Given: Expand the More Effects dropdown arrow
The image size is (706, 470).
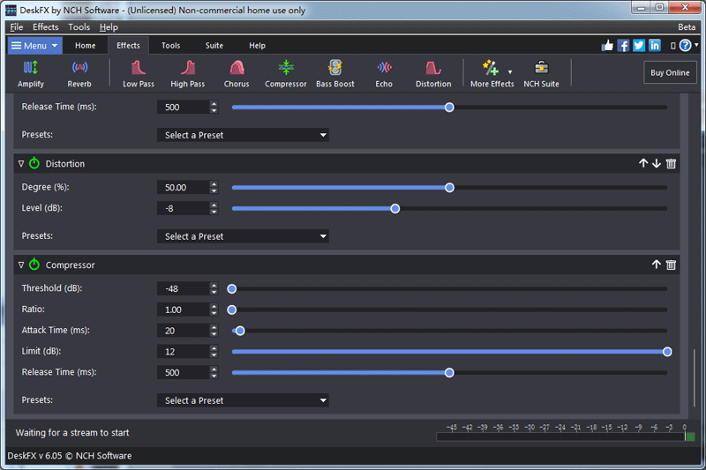Looking at the screenshot, I should pyautogui.click(x=510, y=72).
